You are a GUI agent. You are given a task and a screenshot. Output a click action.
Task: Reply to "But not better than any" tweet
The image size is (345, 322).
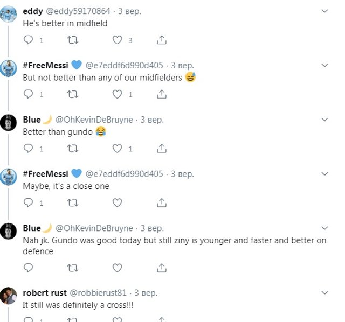tap(29, 94)
